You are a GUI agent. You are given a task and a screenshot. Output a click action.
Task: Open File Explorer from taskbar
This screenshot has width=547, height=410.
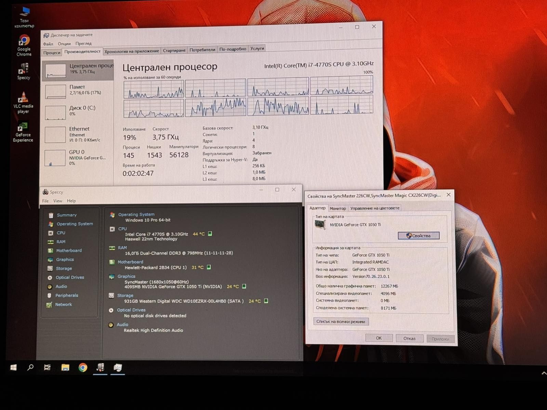pos(65,368)
